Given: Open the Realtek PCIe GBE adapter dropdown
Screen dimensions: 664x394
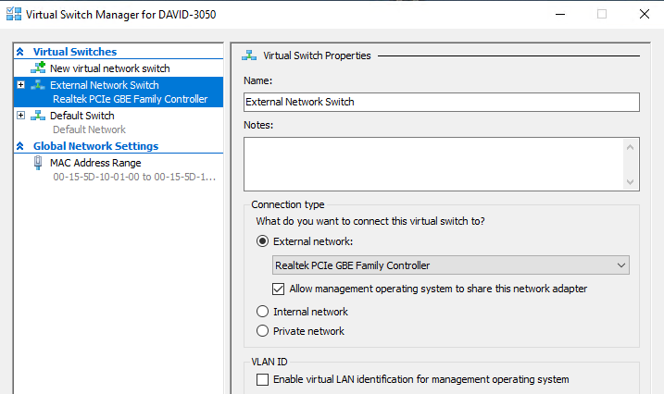Looking at the screenshot, I should pos(451,265).
